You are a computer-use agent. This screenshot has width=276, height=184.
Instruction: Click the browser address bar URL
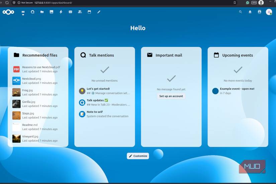pos(53,3)
